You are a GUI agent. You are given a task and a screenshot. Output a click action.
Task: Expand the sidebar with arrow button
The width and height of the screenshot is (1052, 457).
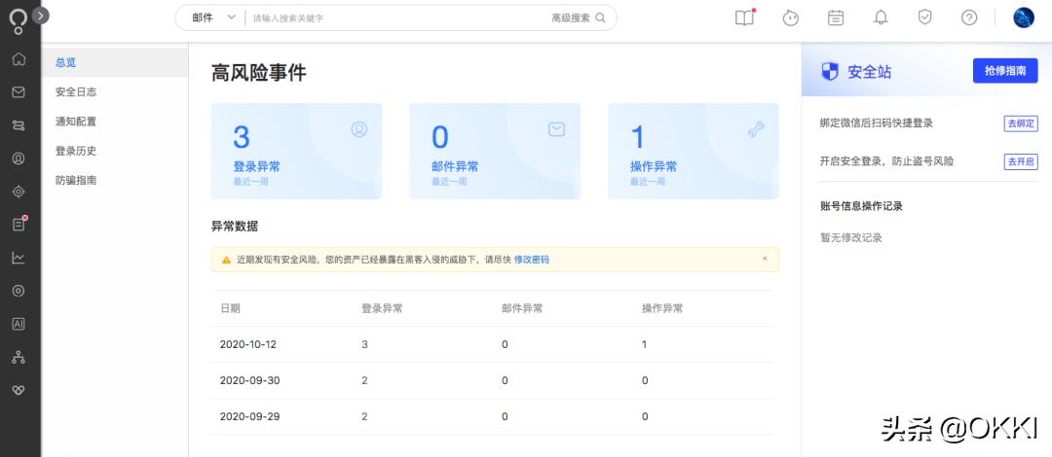pos(40,15)
